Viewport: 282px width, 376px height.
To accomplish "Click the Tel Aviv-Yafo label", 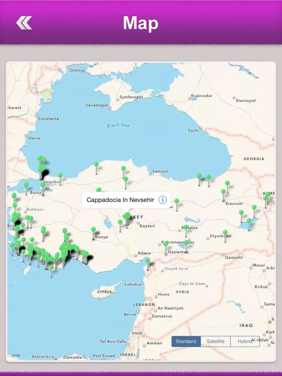I will click(113, 341).
